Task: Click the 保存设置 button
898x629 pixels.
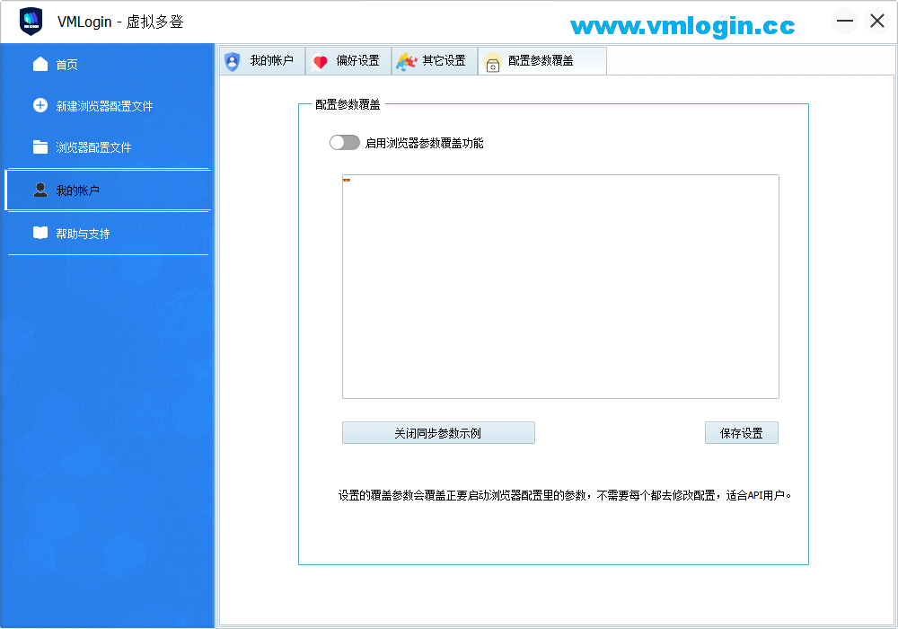Action: (742, 433)
